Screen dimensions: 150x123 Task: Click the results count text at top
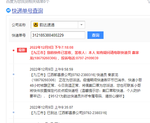[28, 1]
